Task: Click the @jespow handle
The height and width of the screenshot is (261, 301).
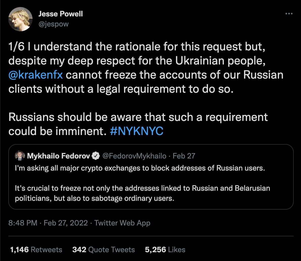Action: click(53, 24)
